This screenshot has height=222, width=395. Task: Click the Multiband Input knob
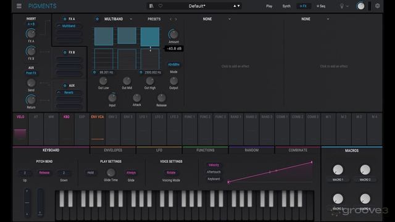tap(112, 98)
